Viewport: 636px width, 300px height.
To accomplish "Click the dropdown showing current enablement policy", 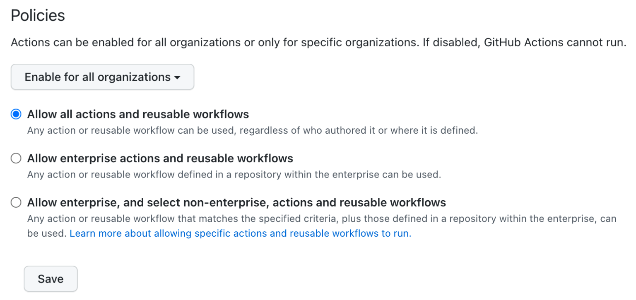I will tap(102, 77).
